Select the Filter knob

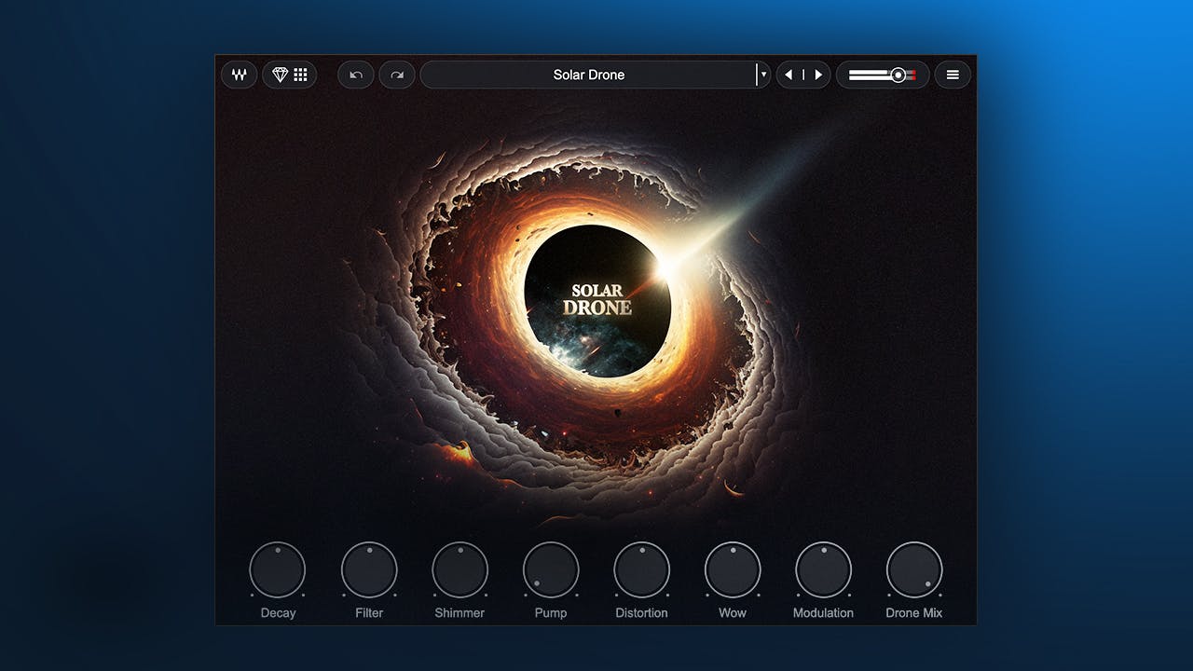[x=369, y=569]
